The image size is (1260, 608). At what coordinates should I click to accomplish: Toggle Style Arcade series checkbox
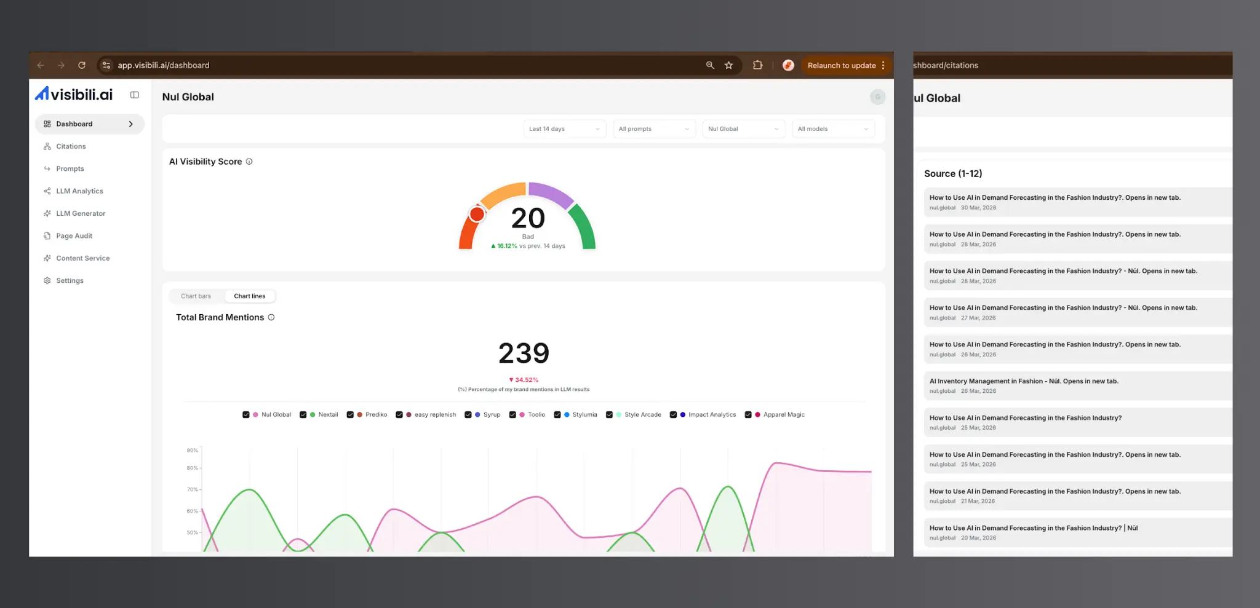[609, 415]
